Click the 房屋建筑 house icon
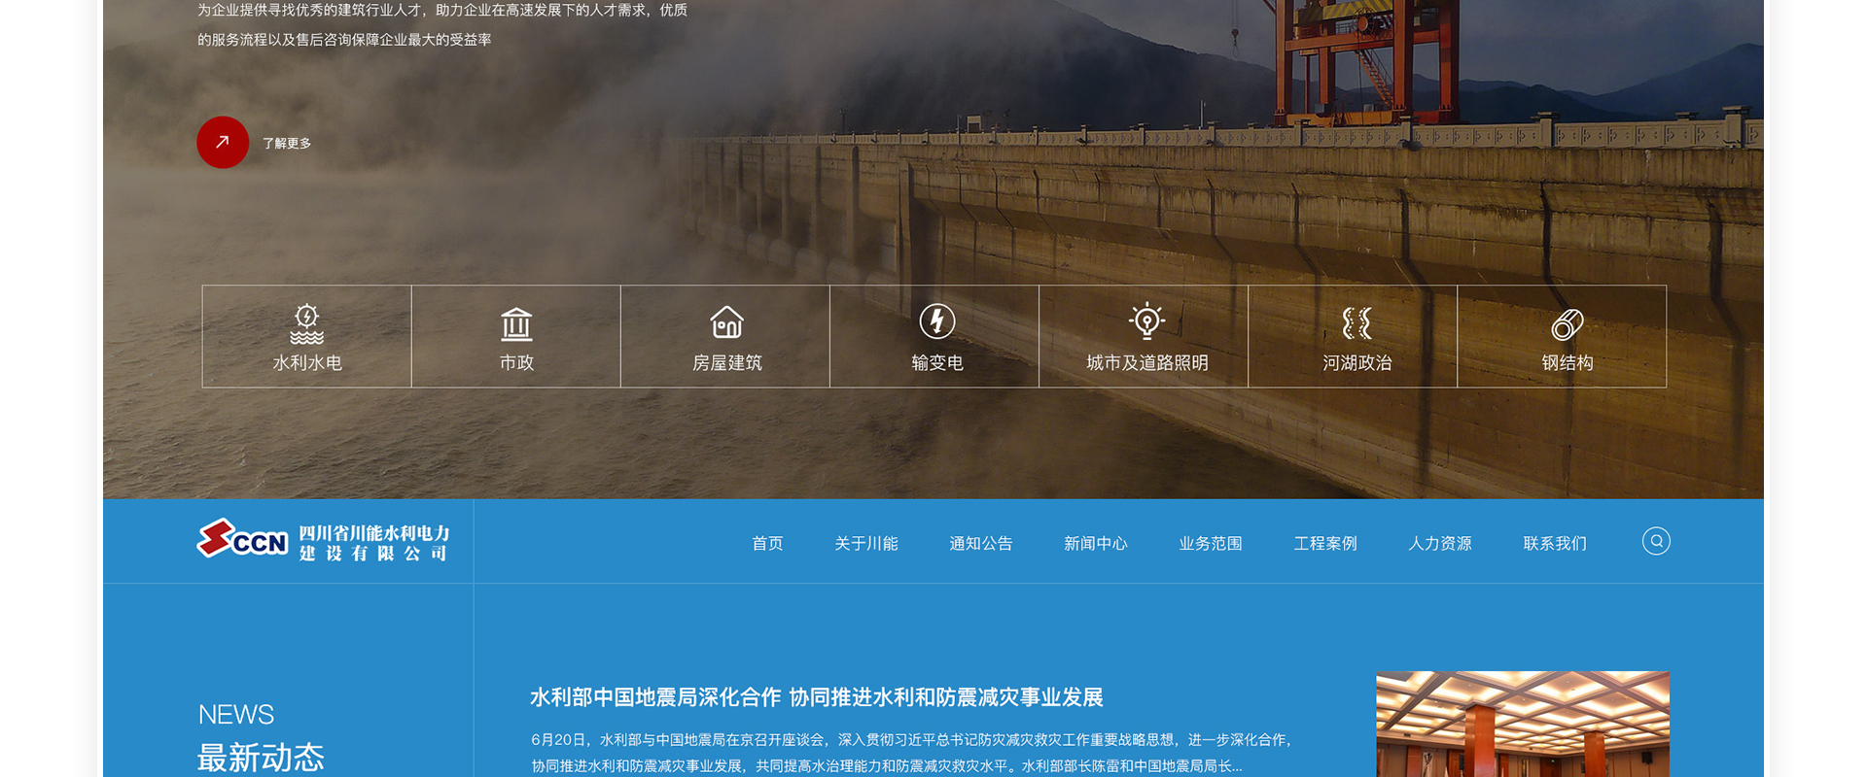Image resolution: width=1867 pixels, height=777 pixels. click(726, 322)
